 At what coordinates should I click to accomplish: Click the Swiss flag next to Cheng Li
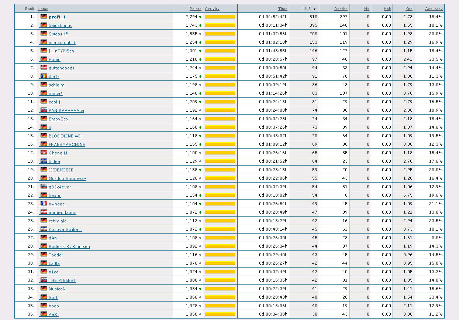point(44,152)
